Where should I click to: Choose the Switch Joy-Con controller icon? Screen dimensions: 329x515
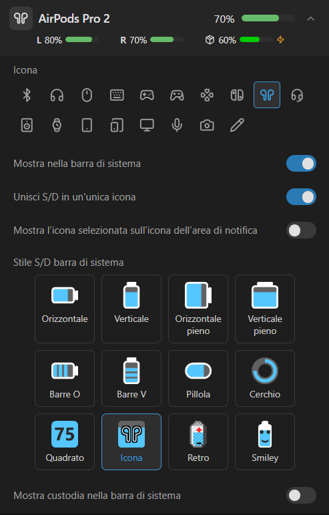click(237, 96)
